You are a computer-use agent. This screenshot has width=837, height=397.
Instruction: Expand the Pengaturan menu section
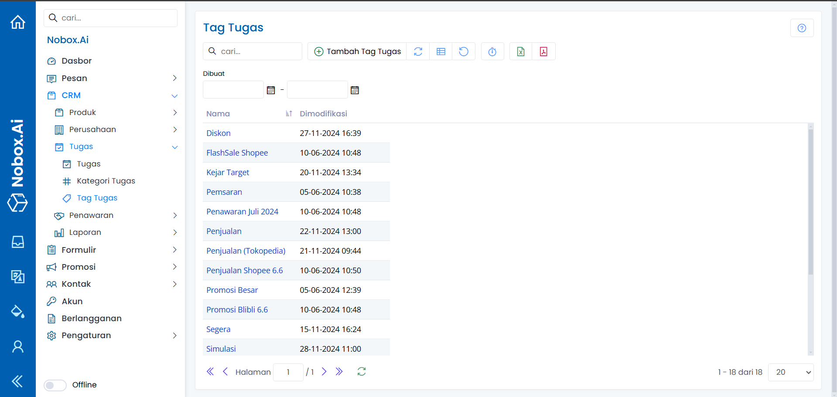[174, 336]
